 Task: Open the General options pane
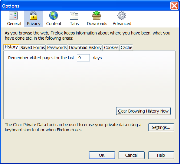point(14,19)
